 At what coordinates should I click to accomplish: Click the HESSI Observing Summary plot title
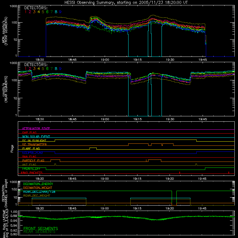tap(126, 3)
